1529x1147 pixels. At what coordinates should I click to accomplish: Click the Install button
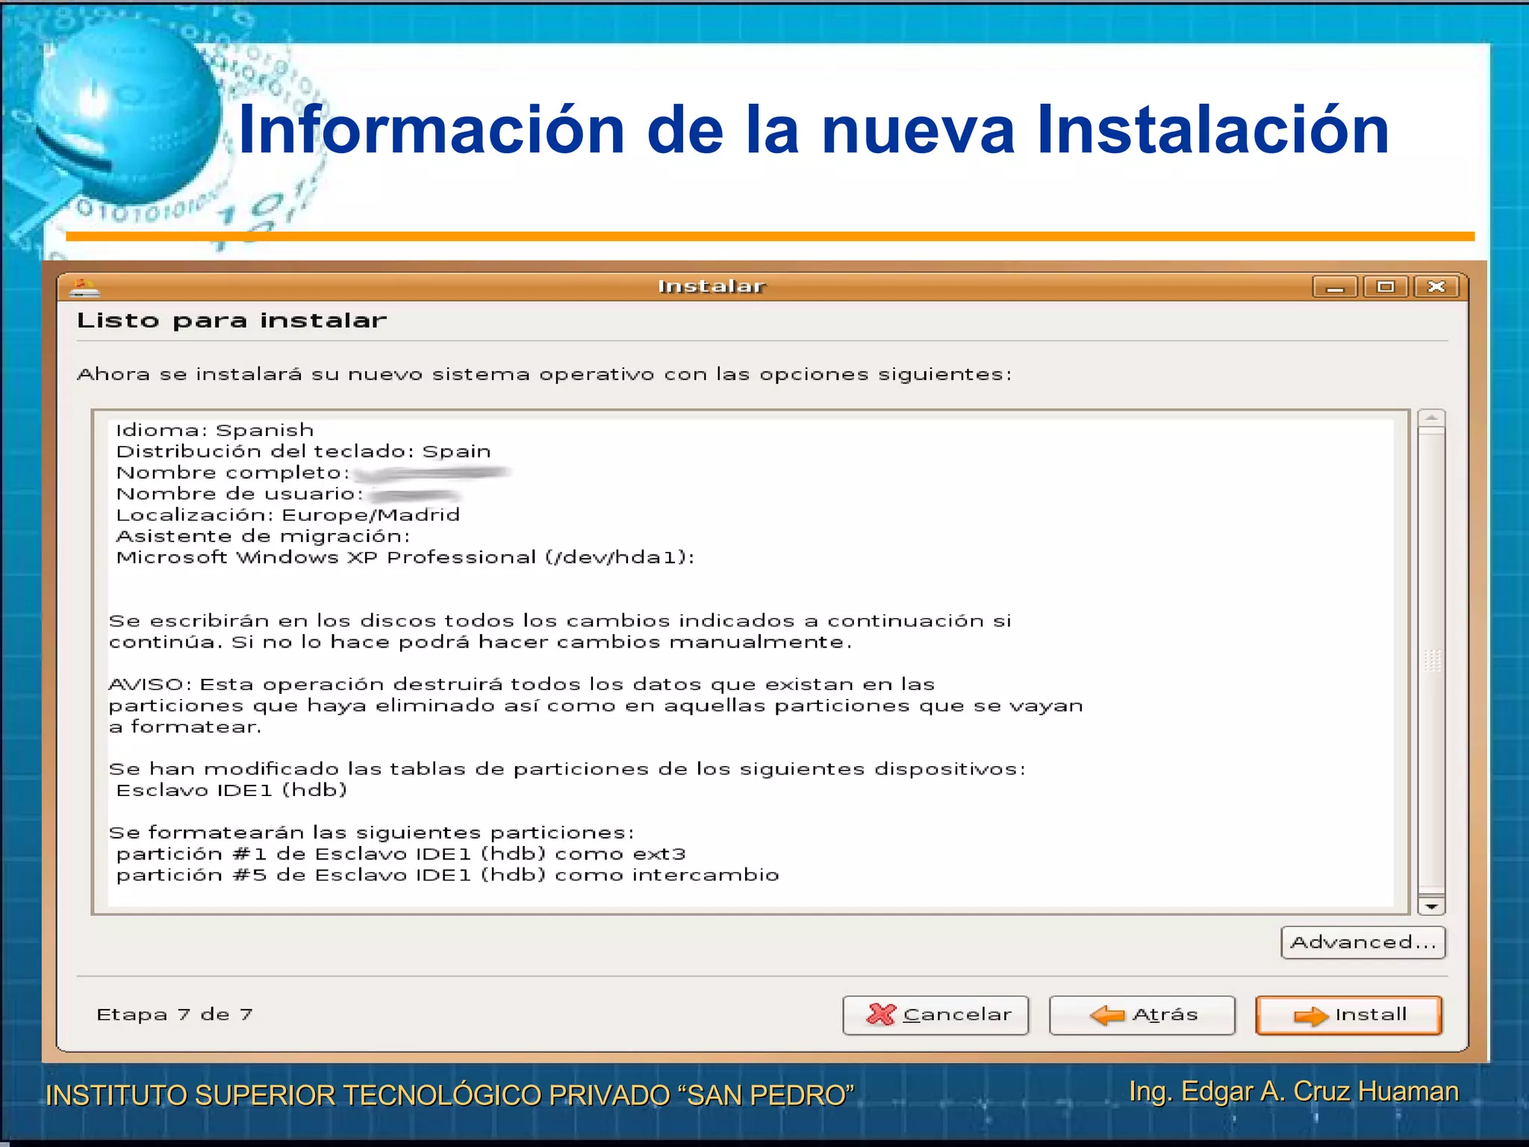pos(1348,1015)
